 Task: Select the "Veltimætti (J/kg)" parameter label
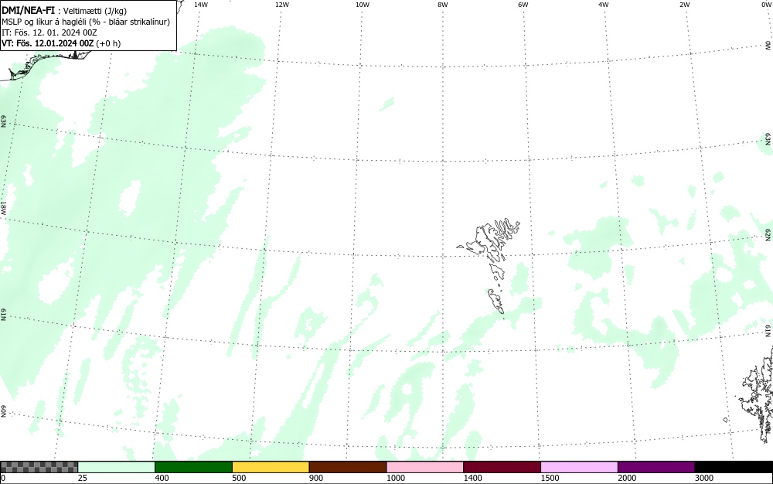tap(94, 11)
